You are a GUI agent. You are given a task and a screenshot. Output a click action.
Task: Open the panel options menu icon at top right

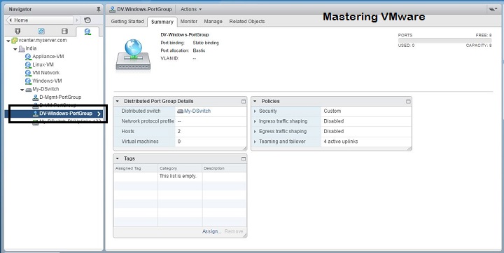[493, 9]
